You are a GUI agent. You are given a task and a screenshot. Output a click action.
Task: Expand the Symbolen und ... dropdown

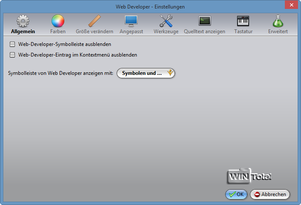pos(146,73)
